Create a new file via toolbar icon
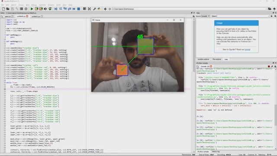The width and height of the screenshot is (277, 156). tap(3, 9)
